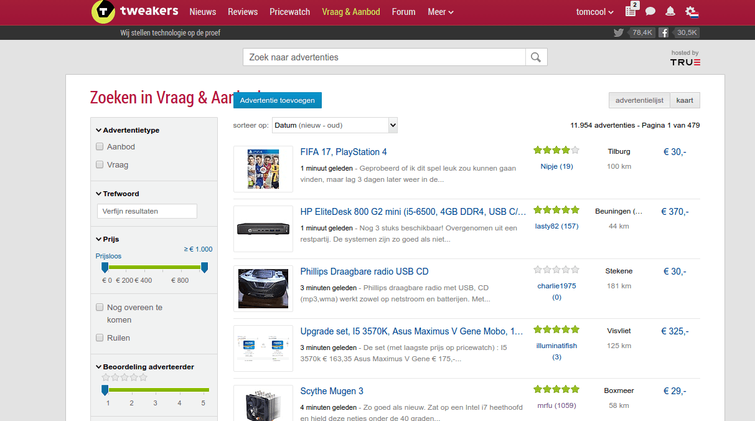Collapse the Trefwoord filter section

pos(118,194)
